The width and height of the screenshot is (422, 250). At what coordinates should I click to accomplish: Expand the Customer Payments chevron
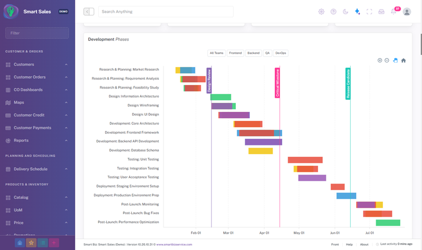tap(66, 128)
